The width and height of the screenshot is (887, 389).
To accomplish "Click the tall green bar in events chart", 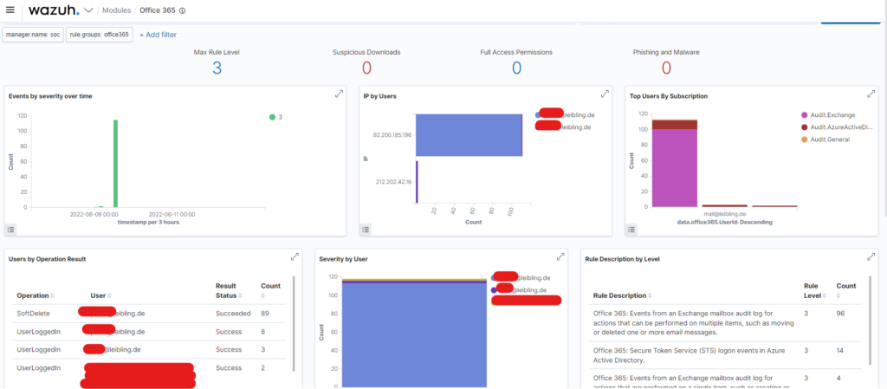I will 115,164.
